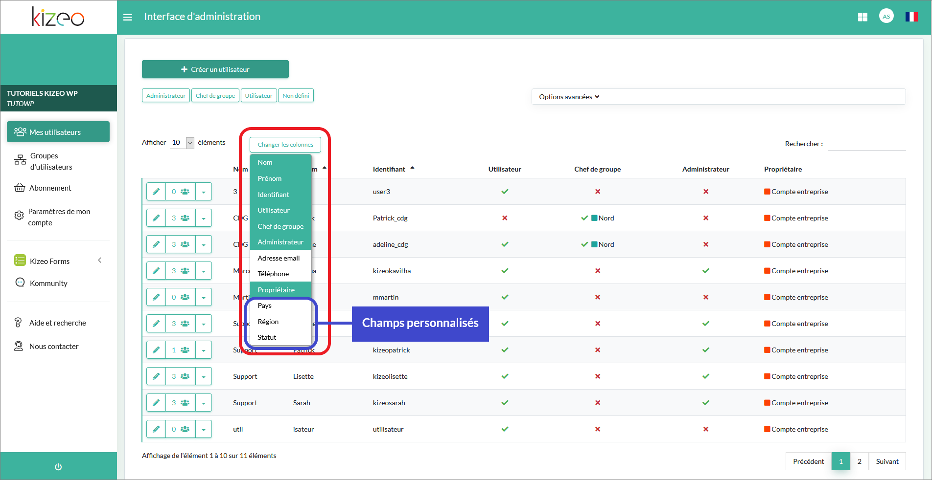Open the apps grid icon
This screenshot has width=932, height=480.
(862, 17)
